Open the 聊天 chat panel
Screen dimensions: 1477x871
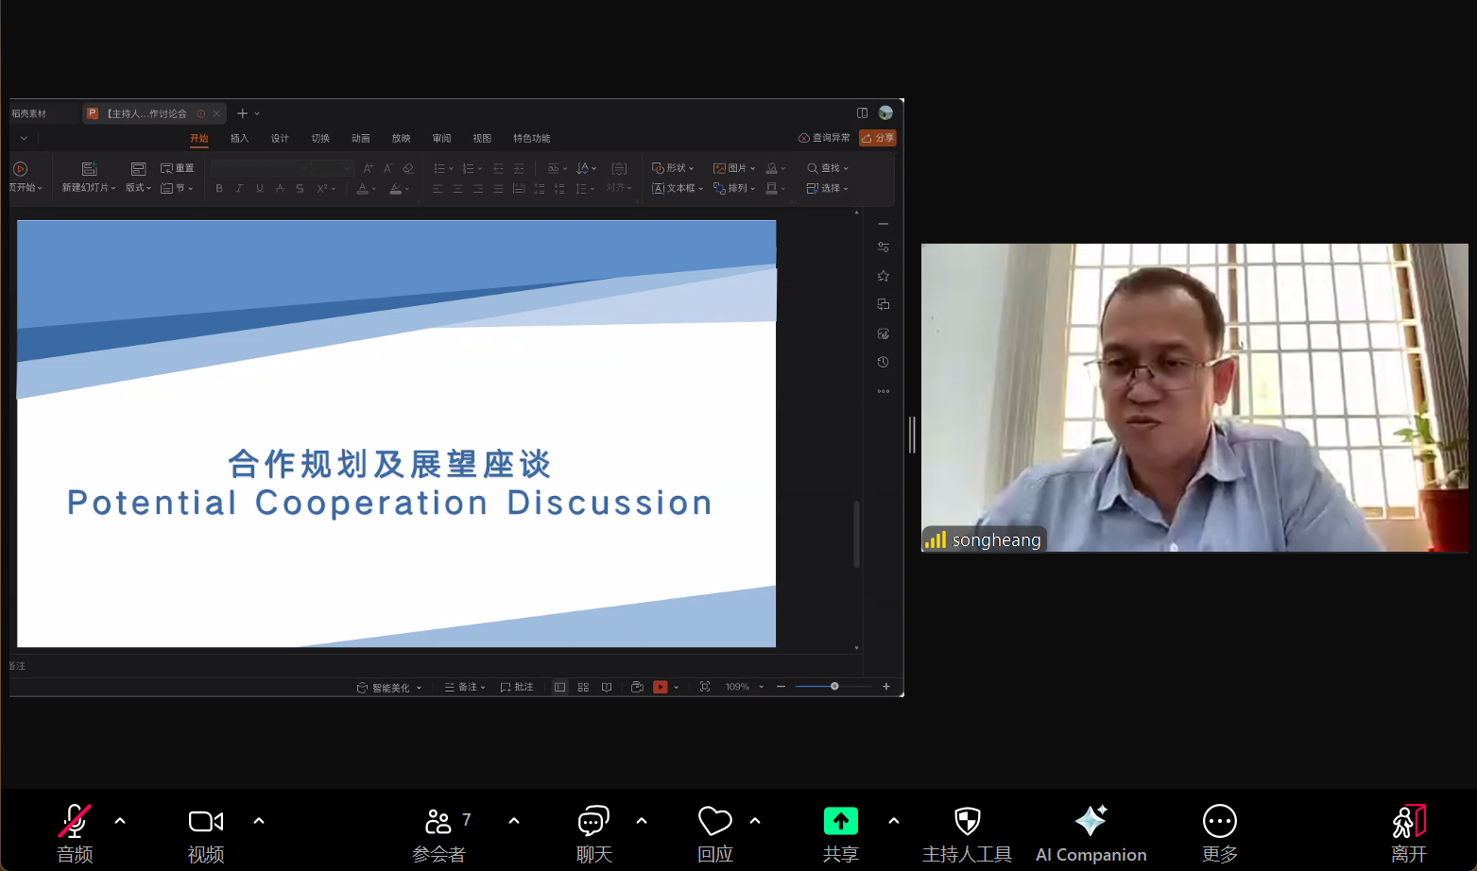[593, 823]
